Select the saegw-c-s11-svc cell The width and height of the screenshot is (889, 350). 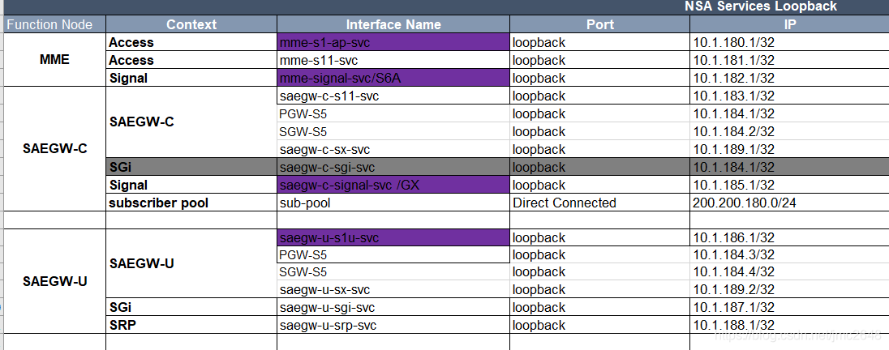[393, 96]
